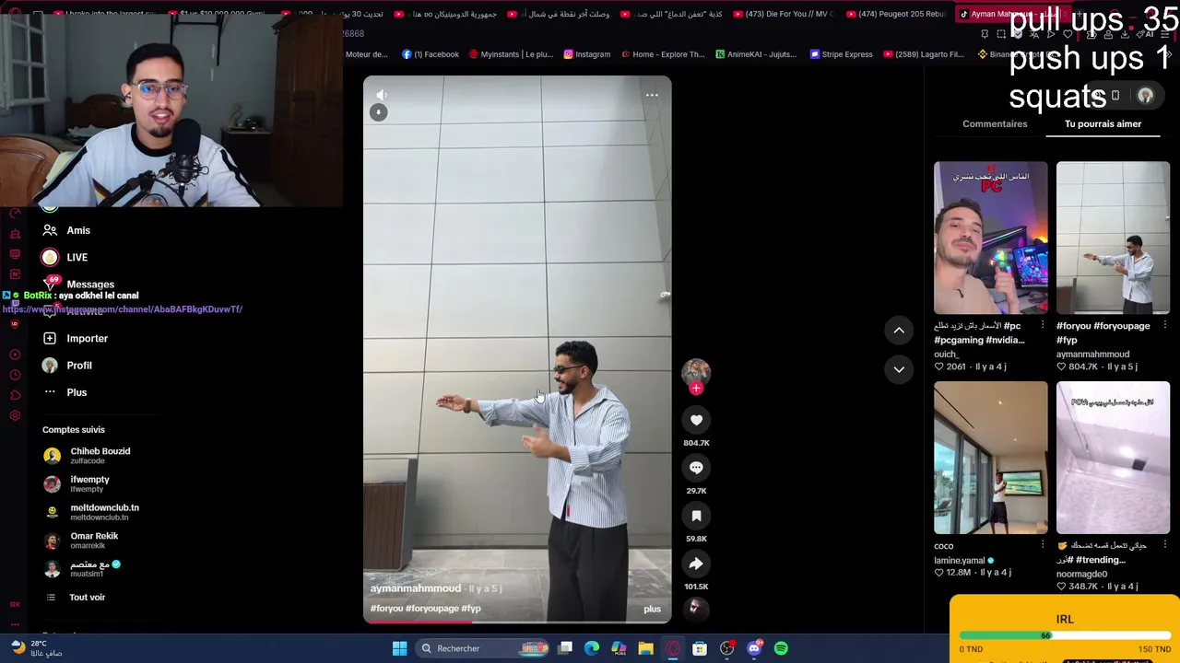Open Profil in the TikTok sidebar

click(79, 366)
